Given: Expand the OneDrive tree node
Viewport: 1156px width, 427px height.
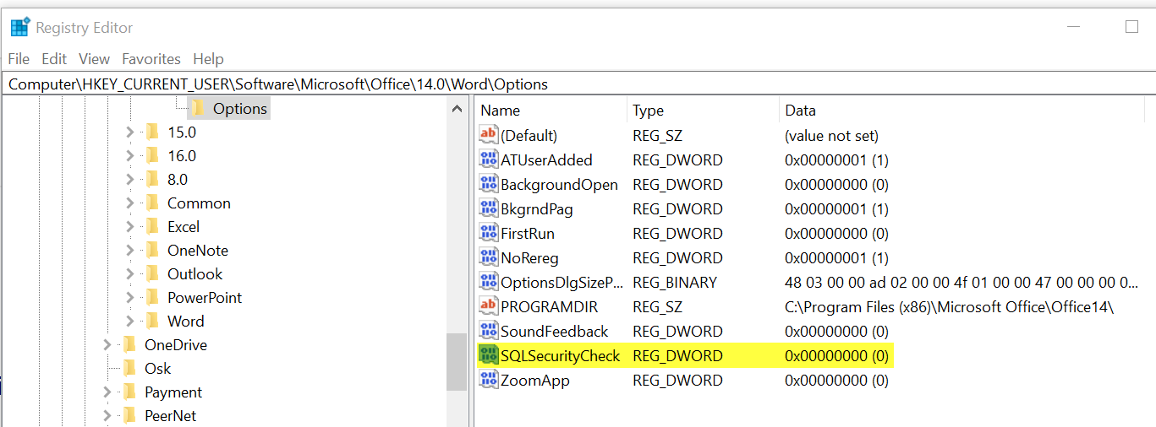Looking at the screenshot, I should click(107, 345).
